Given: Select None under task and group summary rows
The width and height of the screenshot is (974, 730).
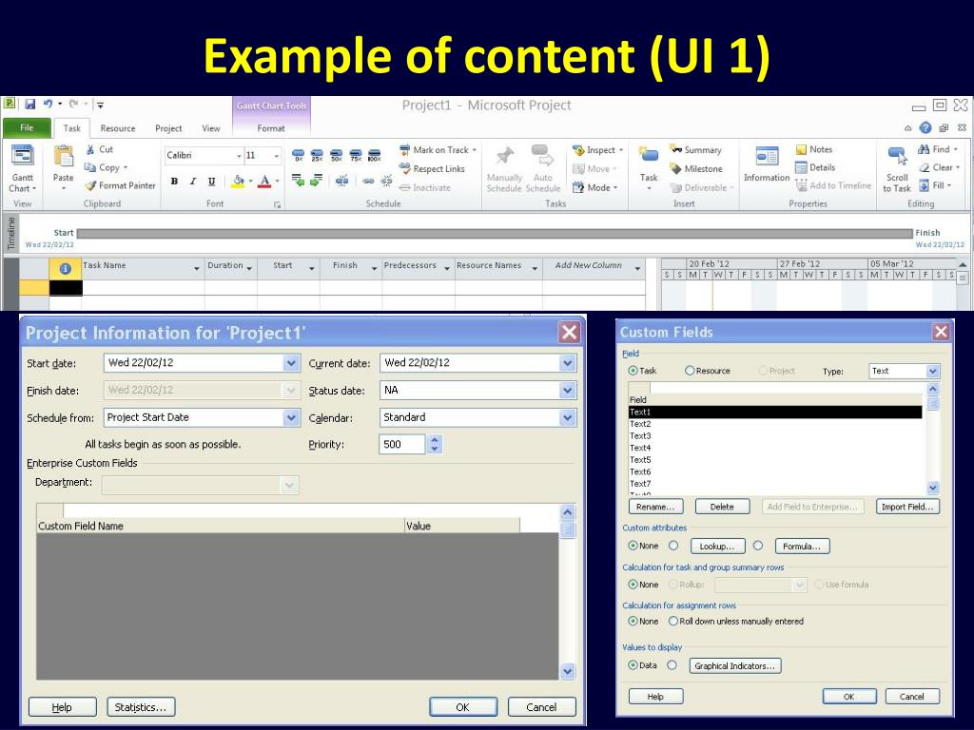Looking at the screenshot, I should point(633,585).
